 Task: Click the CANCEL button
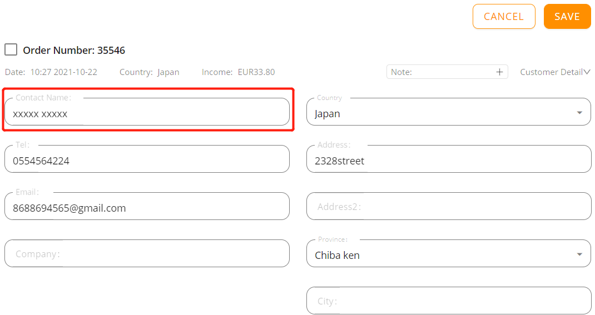(x=504, y=16)
